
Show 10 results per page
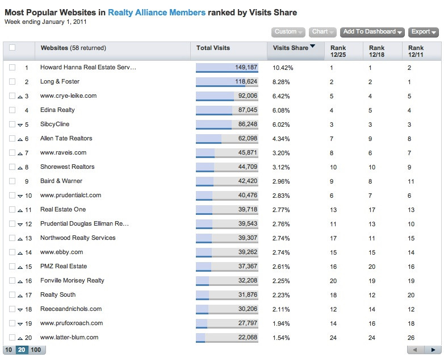pos(9,350)
